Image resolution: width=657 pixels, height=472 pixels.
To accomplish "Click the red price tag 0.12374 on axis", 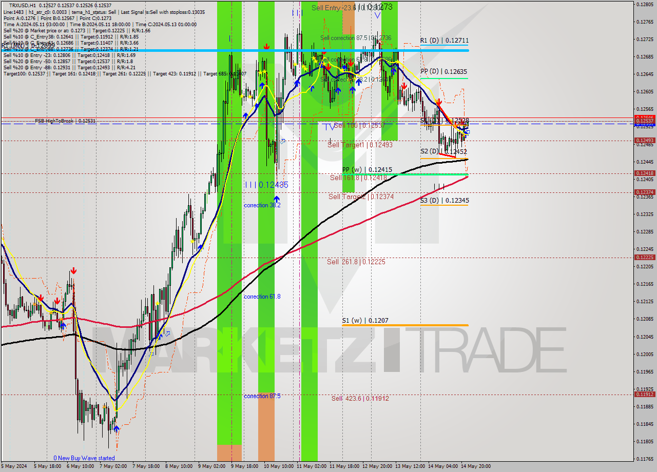I will click(645, 192).
